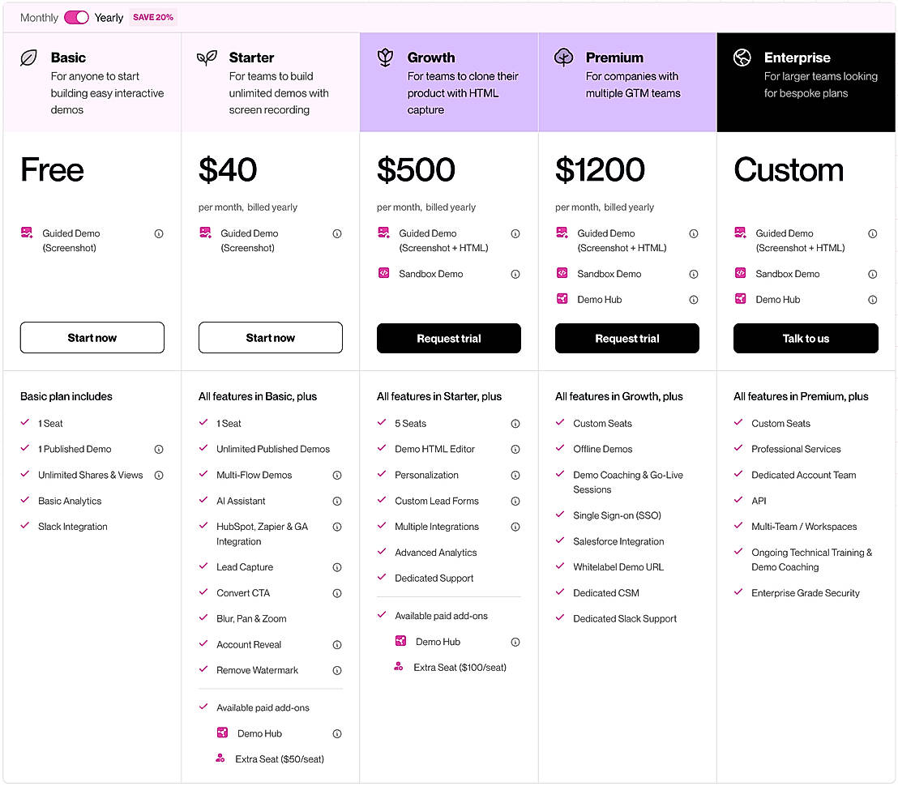
Task: Click the Growth plan tulip icon
Action: pos(386,58)
